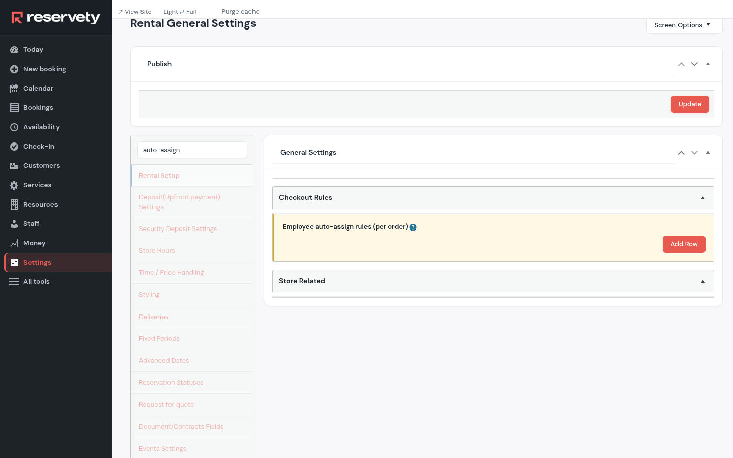Click the Services gear icon

pos(14,185)
